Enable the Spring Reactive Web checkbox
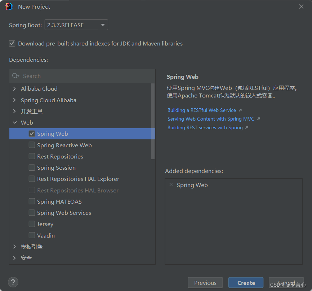The height and width of the screenshot is (291, 312). tap(32, 145)
